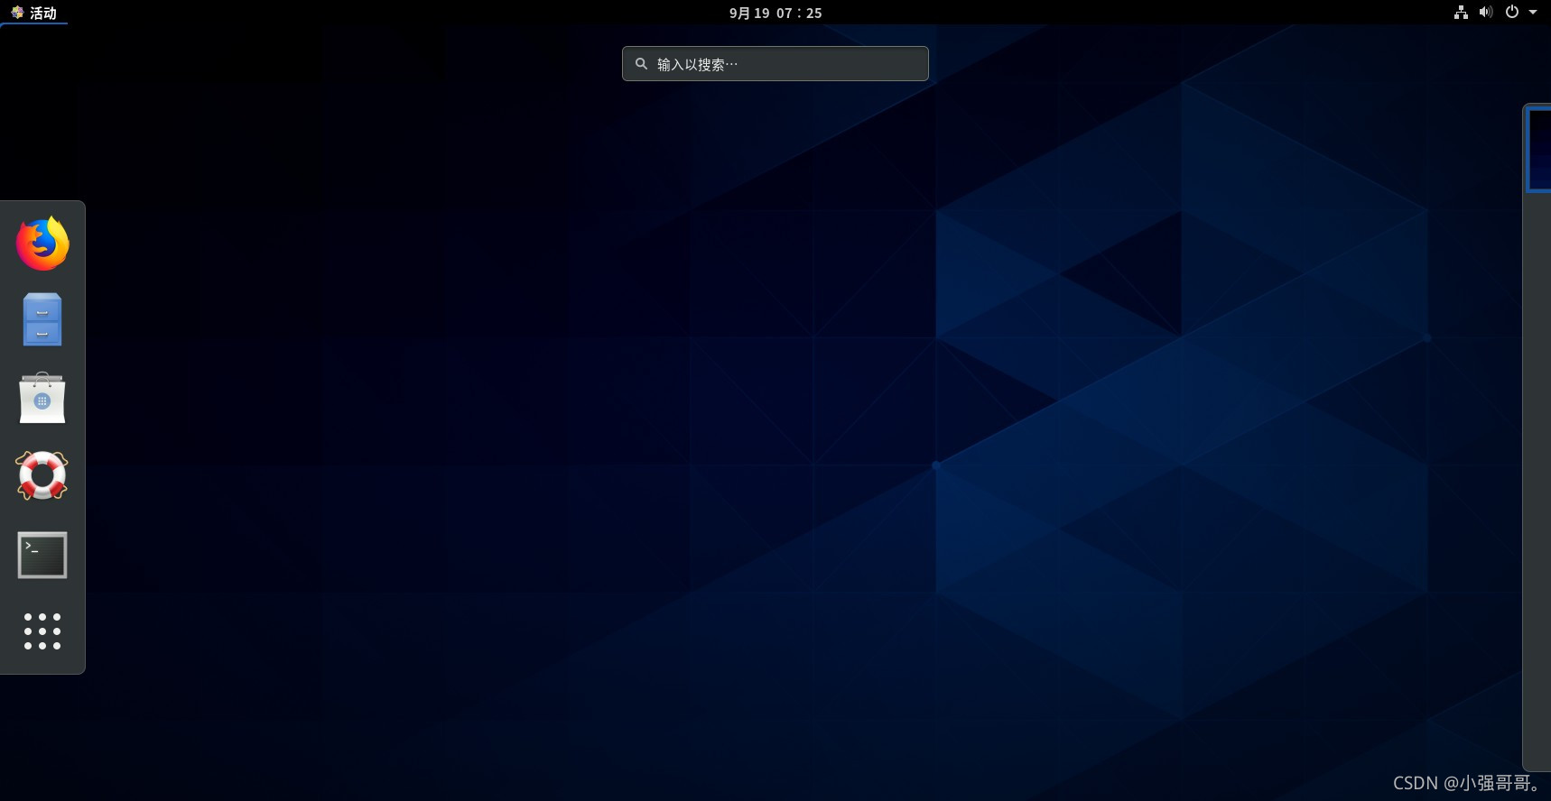
Task: Open the Help lifebuoy icon
Action: 42,475
